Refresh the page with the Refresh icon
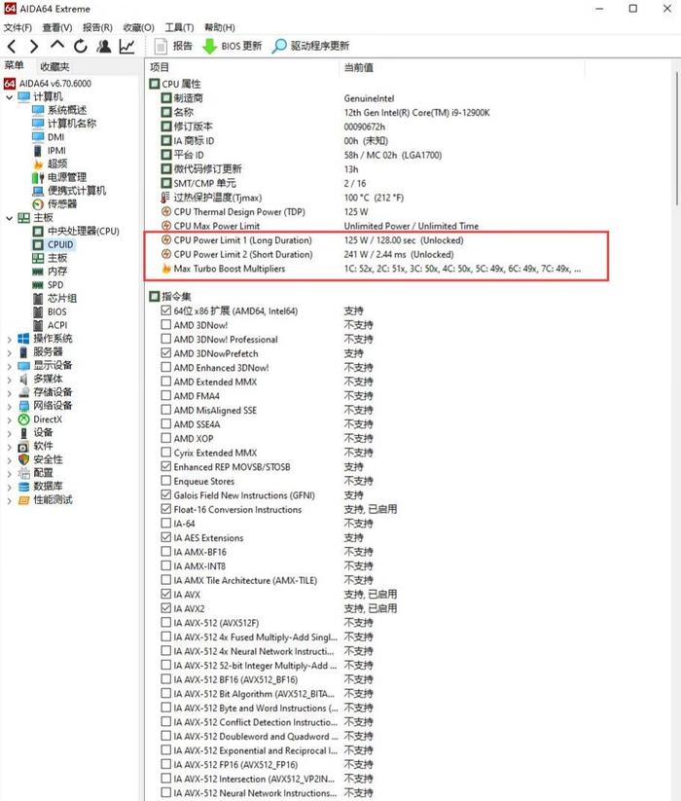681x801 pixels. coord(81,47)
